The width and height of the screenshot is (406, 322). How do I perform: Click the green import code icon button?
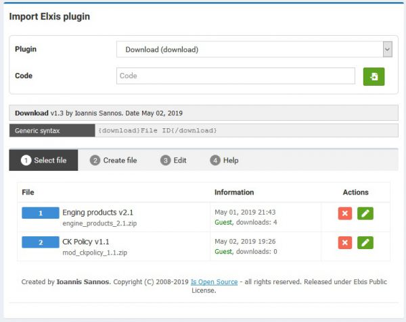(x=374, y=76)
